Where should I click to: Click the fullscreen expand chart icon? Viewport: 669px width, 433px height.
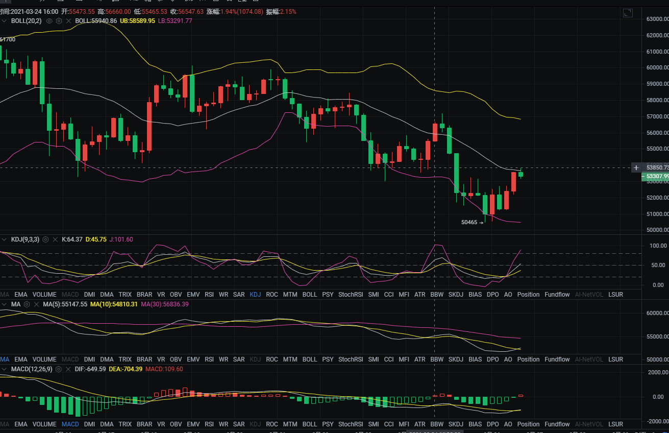628,13
